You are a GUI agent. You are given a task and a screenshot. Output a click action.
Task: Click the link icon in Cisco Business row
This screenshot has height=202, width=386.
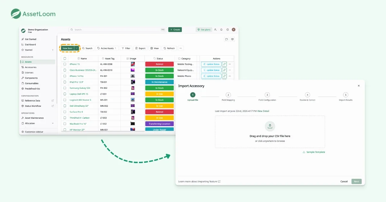pos(224,70)
